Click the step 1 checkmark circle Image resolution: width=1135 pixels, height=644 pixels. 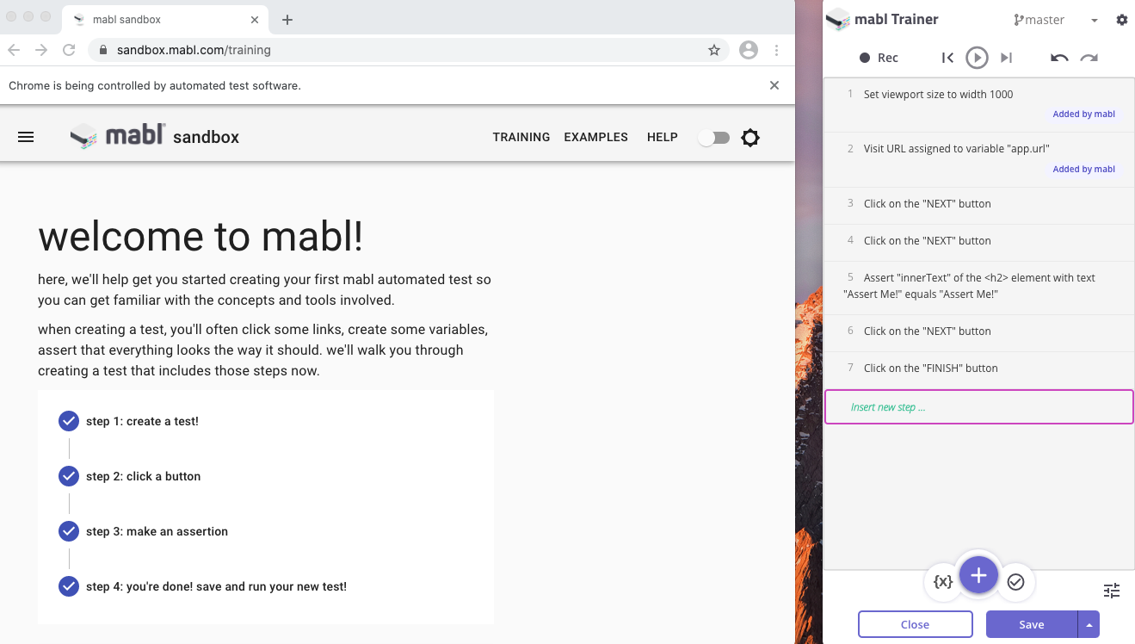[x=69, y=421]
